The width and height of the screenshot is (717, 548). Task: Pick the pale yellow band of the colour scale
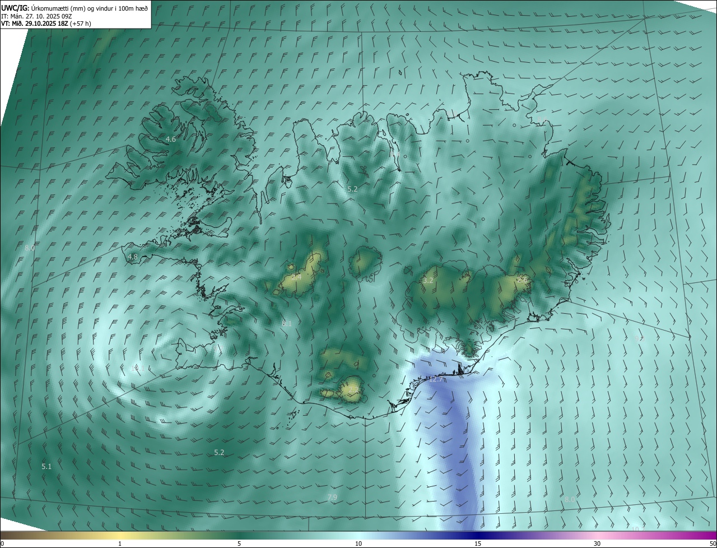tap(120, 535)
